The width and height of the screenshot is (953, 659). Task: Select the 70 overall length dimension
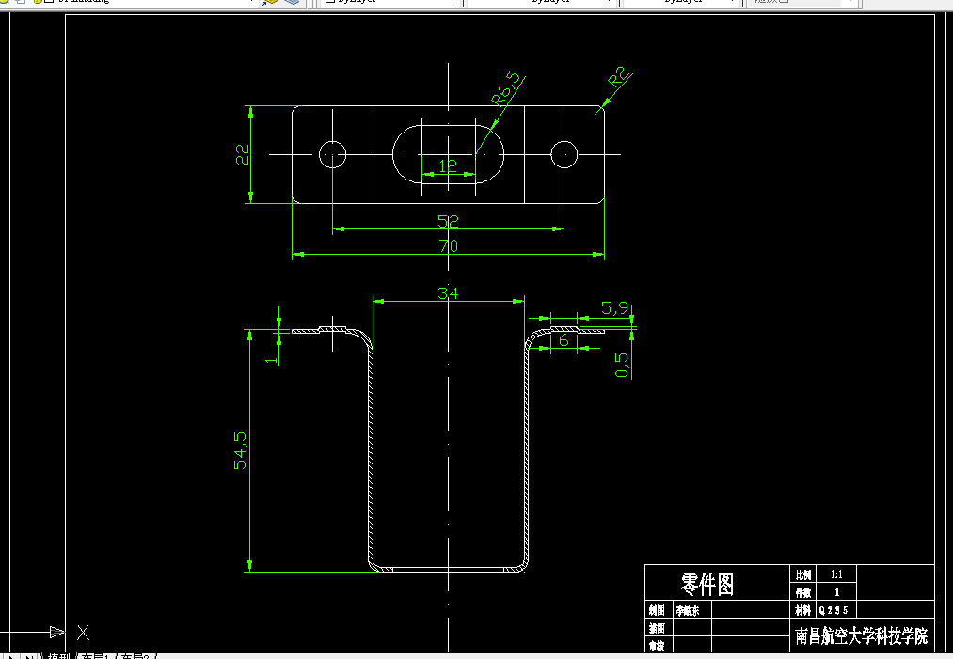[x=448, y=246]
